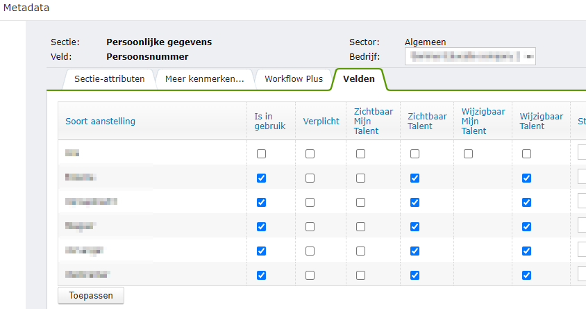Screen dimensions: 586x309
Task: Enable Is in gebruik in first row
Action: [x=261, y=154]
